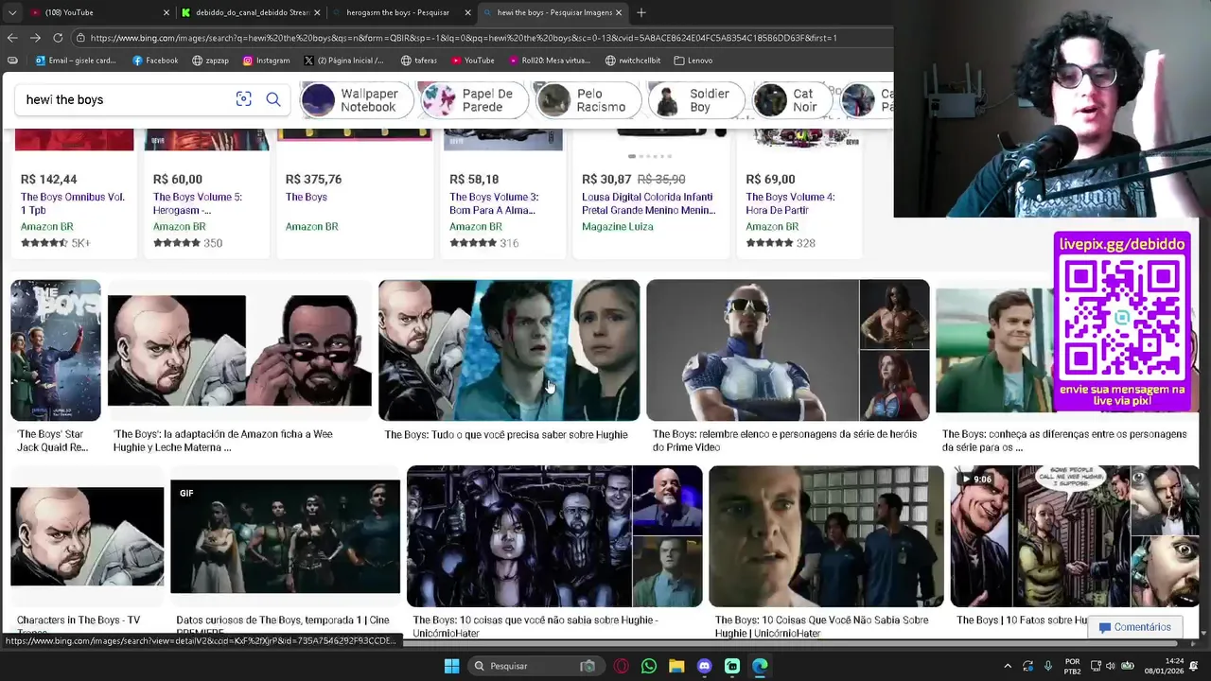The height and width of the screenshot is (681, 1211).
Task: Open X Página Inicial bookmark
Action: (343, 61)
